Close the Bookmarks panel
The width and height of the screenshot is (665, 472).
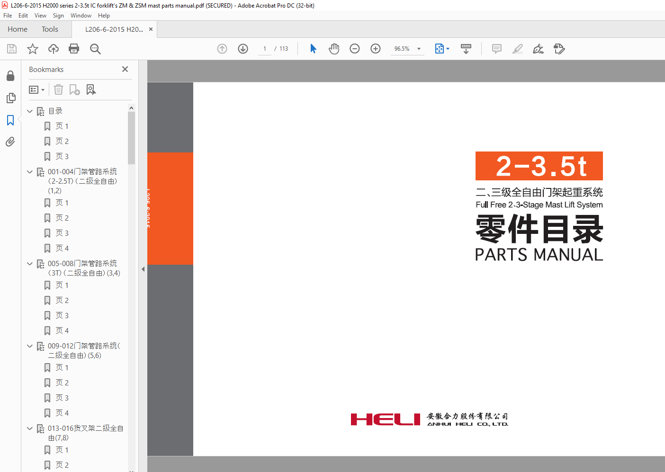tap(125, 69)
